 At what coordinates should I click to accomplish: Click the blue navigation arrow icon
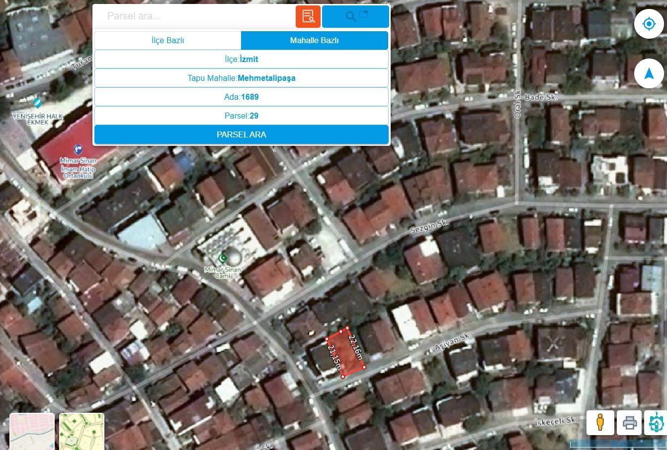coord(649,74)
